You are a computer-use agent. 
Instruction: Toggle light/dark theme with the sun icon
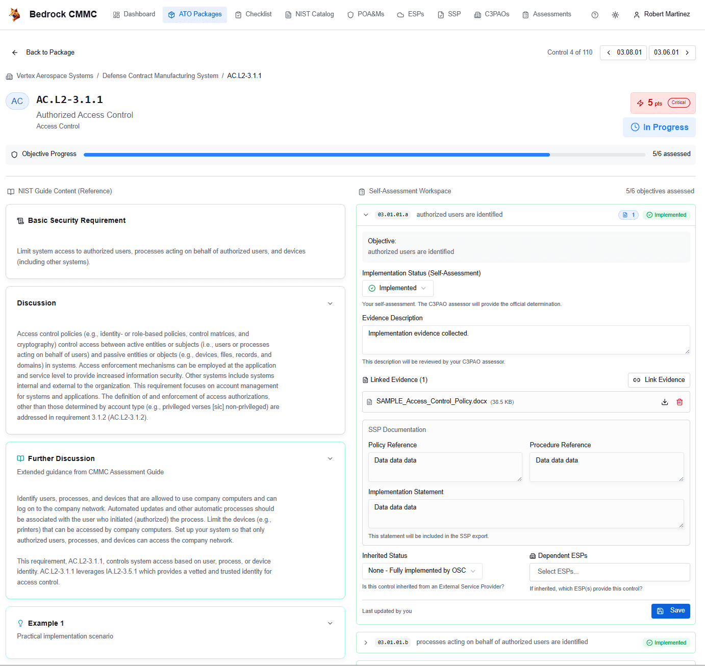[x=615, y=15]
